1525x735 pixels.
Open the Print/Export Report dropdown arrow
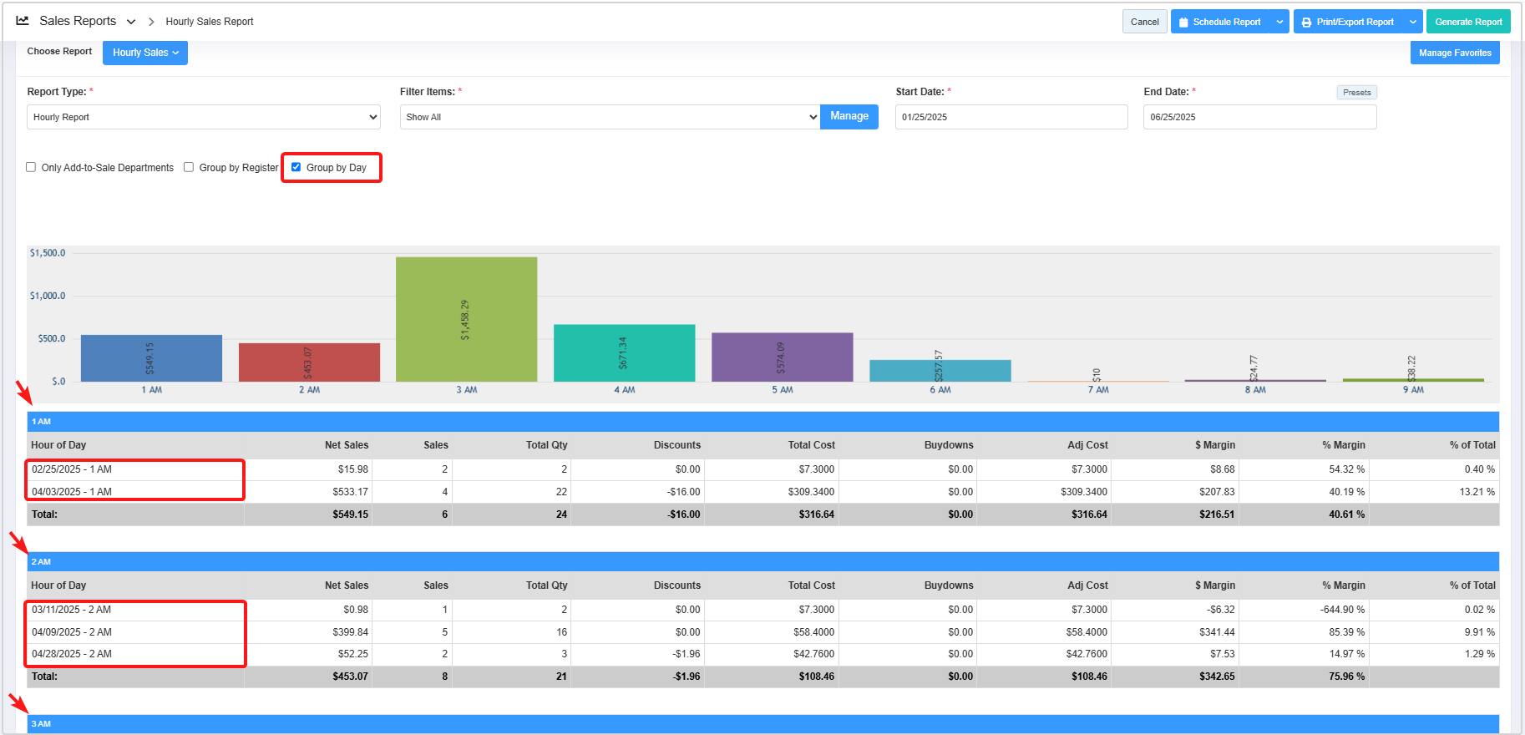click(x=1412, y=22)
